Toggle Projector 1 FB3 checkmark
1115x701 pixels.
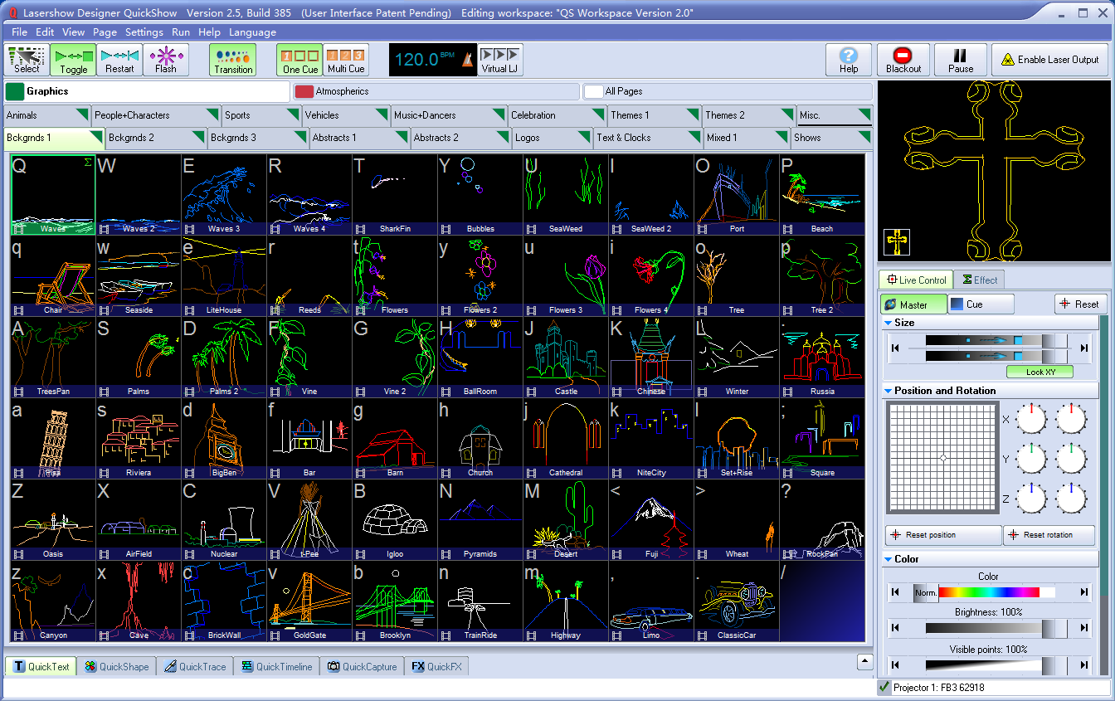[884, 688]
